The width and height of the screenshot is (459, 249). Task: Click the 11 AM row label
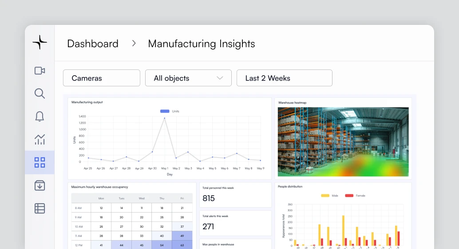pos(79,236)
